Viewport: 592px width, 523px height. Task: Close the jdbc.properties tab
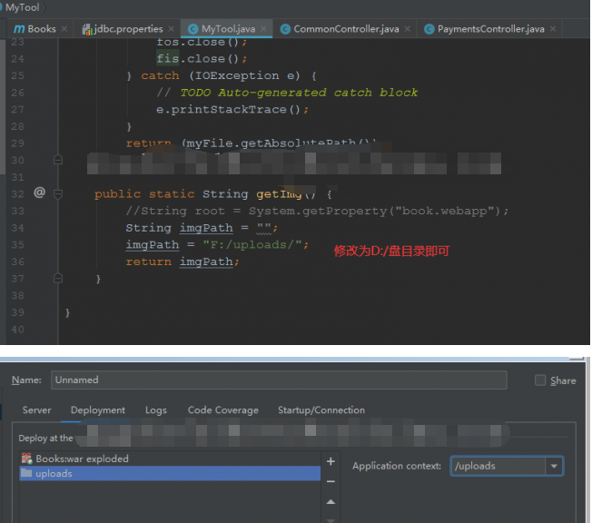[171, 29]
